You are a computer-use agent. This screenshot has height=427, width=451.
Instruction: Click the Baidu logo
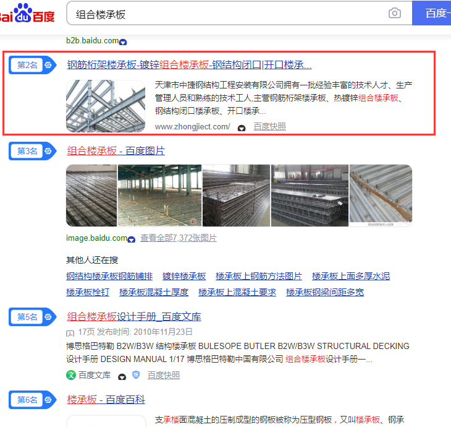coord(27,13)
